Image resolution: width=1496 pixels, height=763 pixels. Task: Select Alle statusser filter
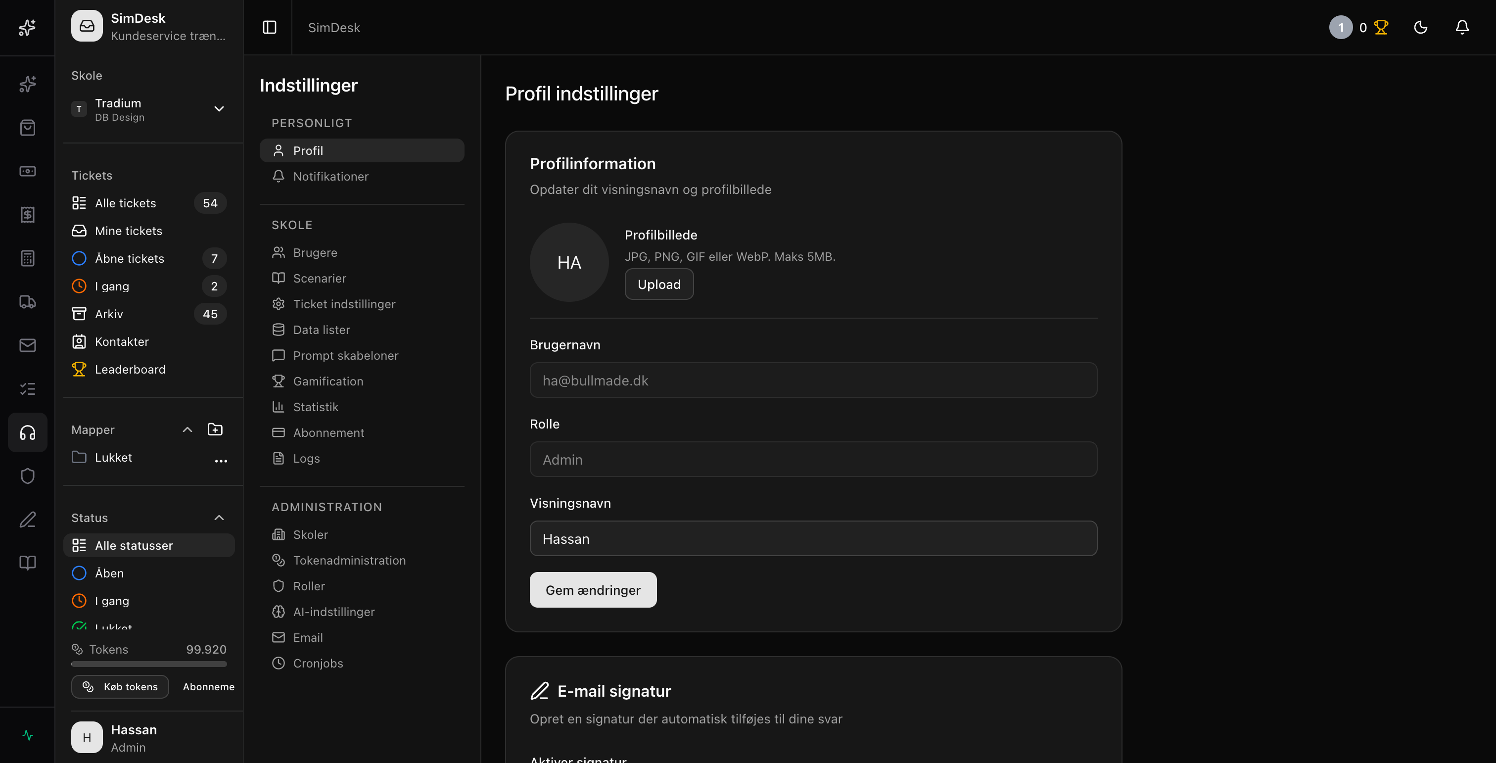pyautogui.click(x=149, y=545)
